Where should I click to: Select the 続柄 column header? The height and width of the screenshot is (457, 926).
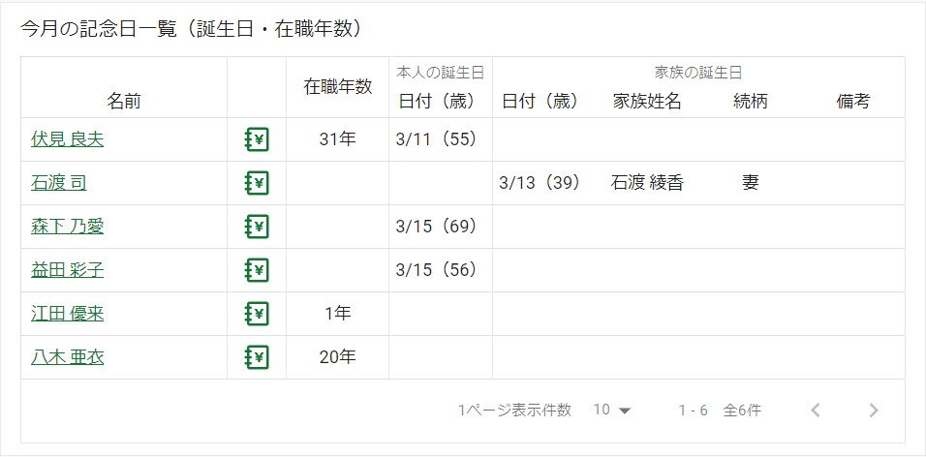tap(751, 102)
